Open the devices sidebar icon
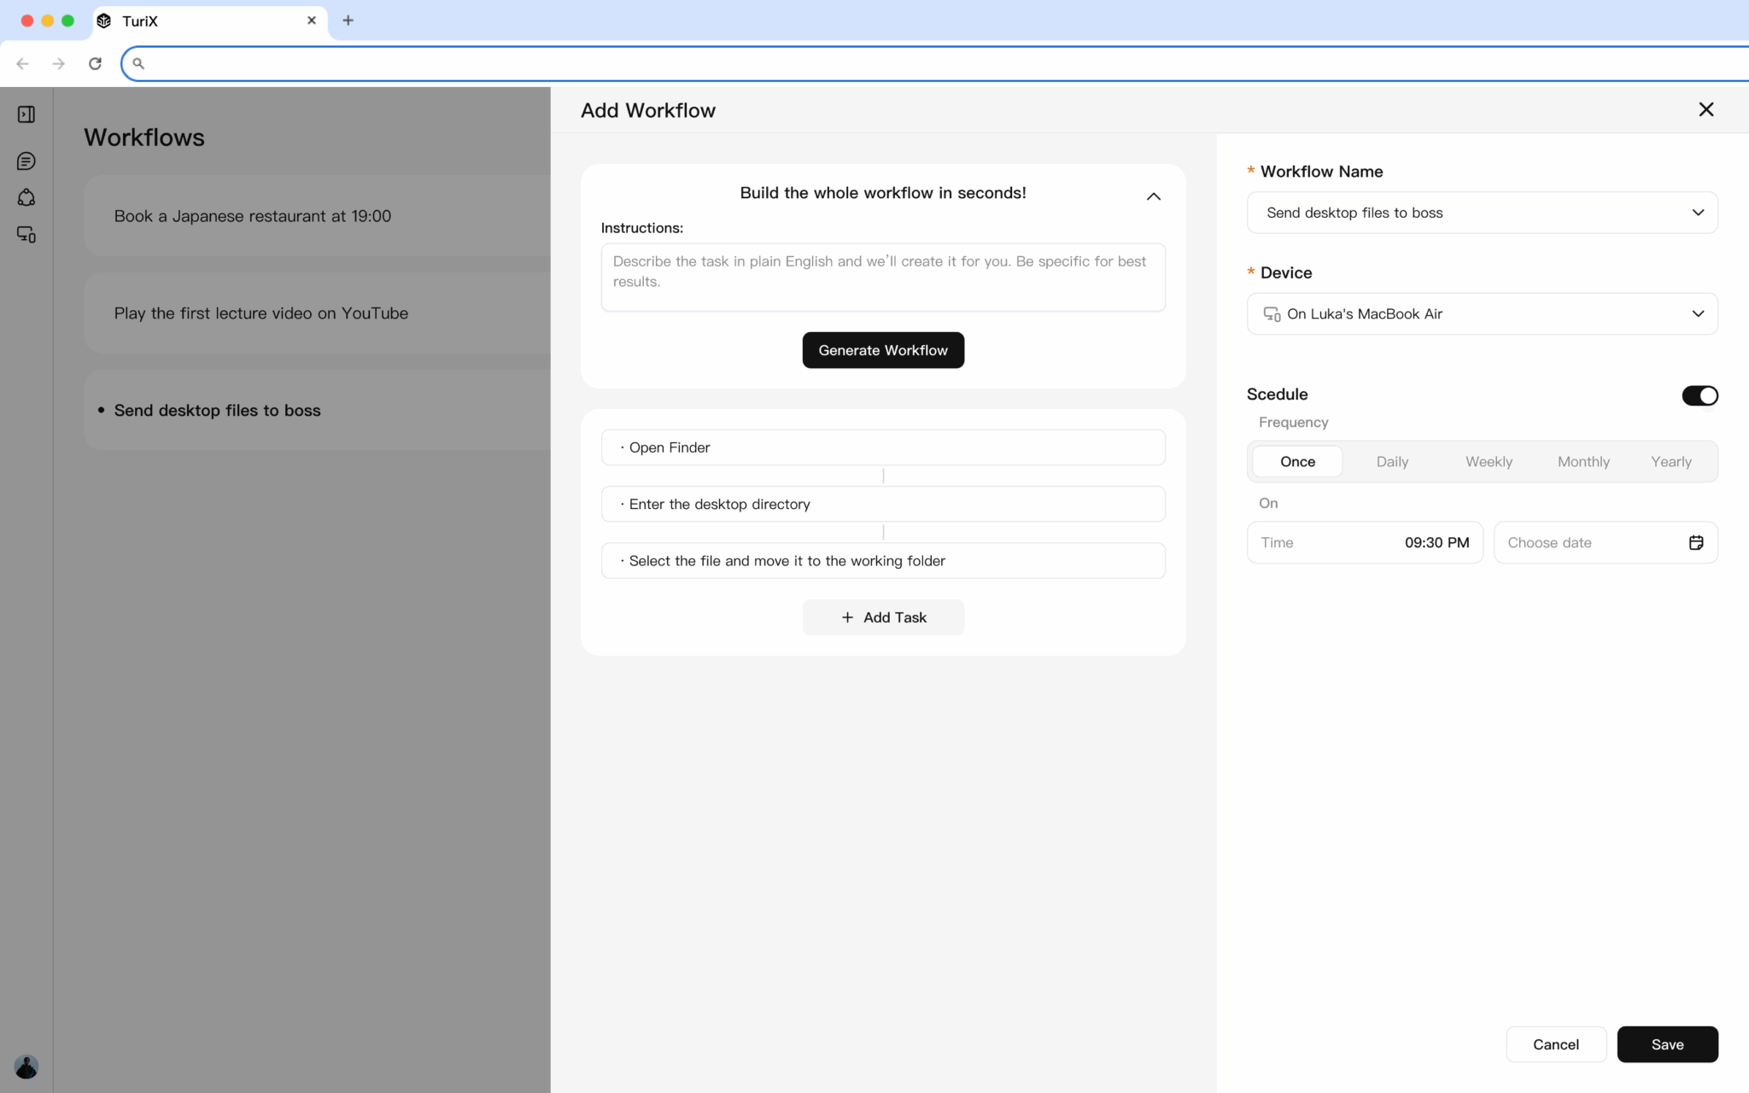 click(x=26, y=235)
